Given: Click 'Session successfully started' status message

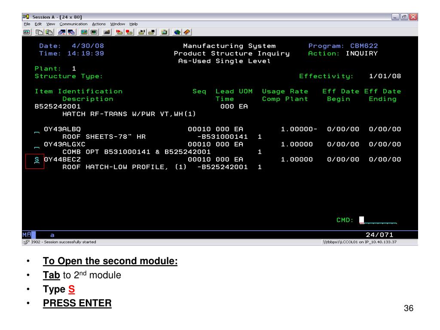Looking at the screenshot, I should [70, 242].
